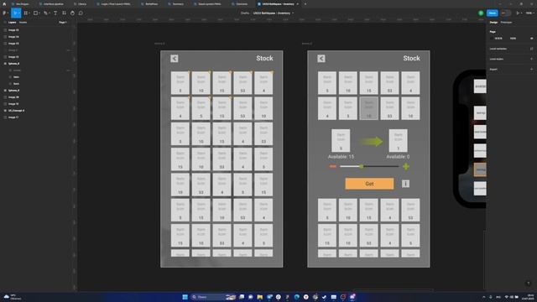Select the Move tool
537x302 pixels.
click(x=15, y=13)
